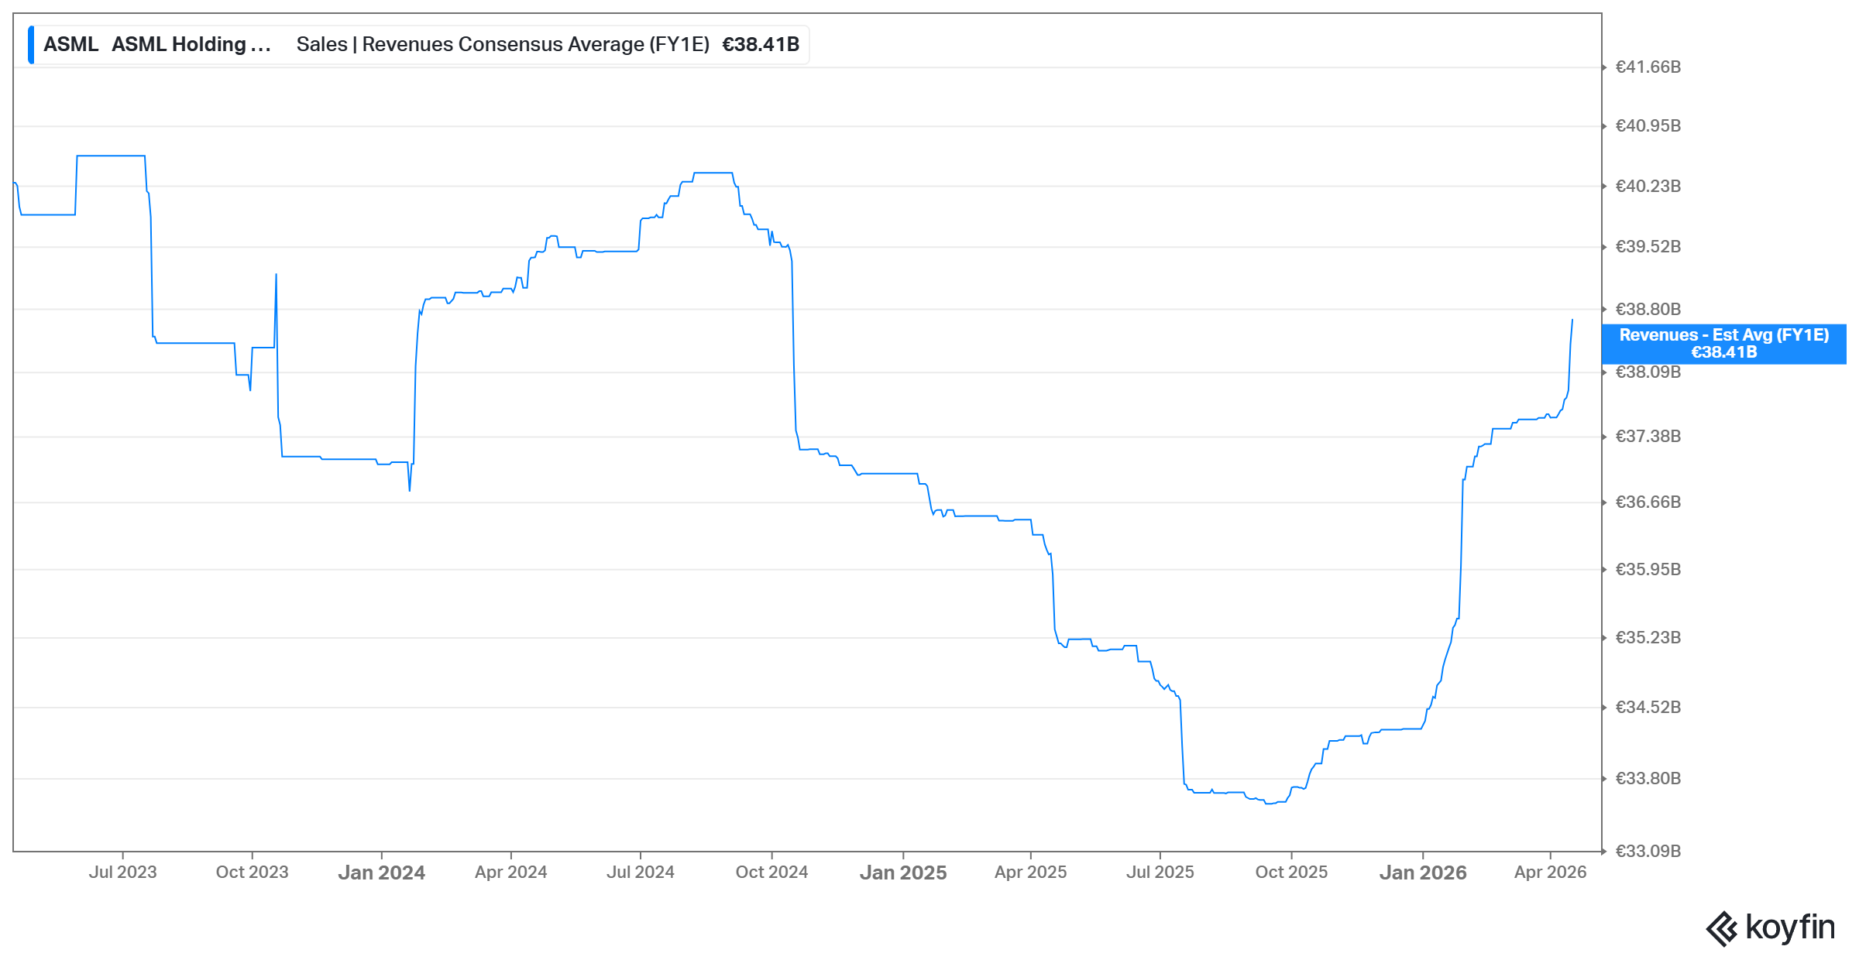Select the ASML ticker label

click(70, 44)
